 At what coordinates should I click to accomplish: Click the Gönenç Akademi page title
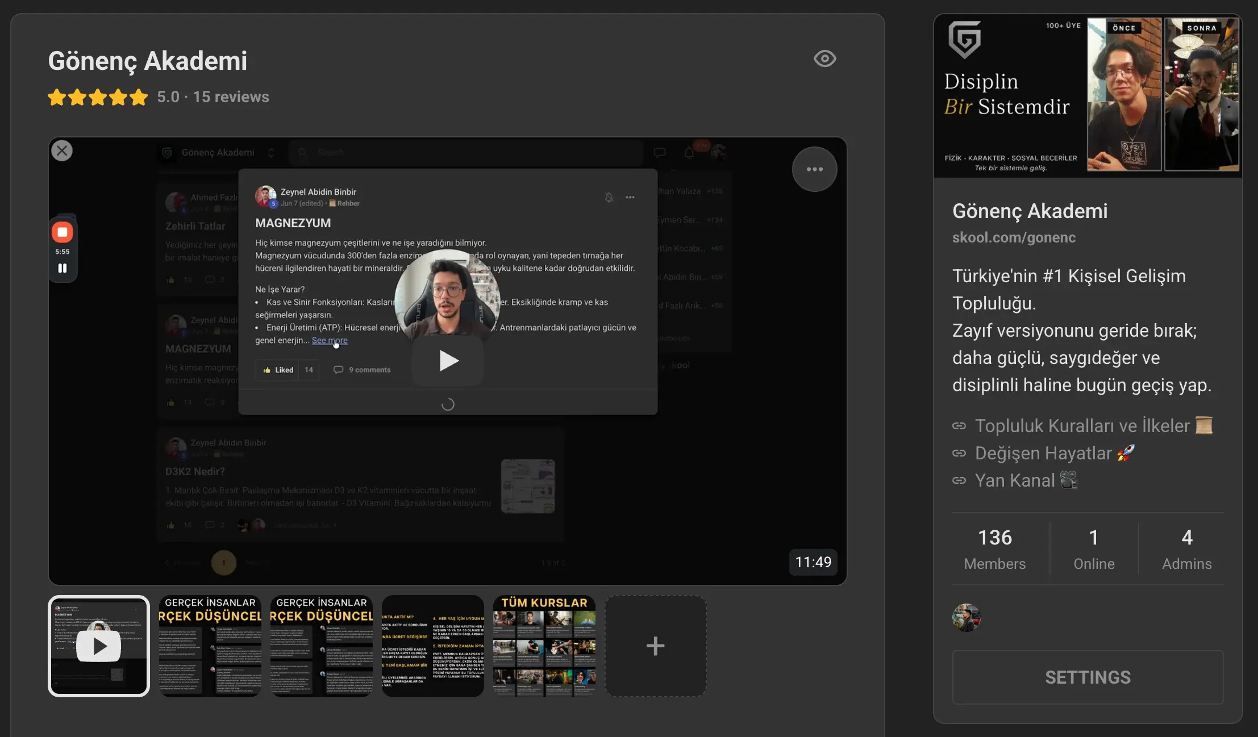pyautogui.click(x=148, y=61)
